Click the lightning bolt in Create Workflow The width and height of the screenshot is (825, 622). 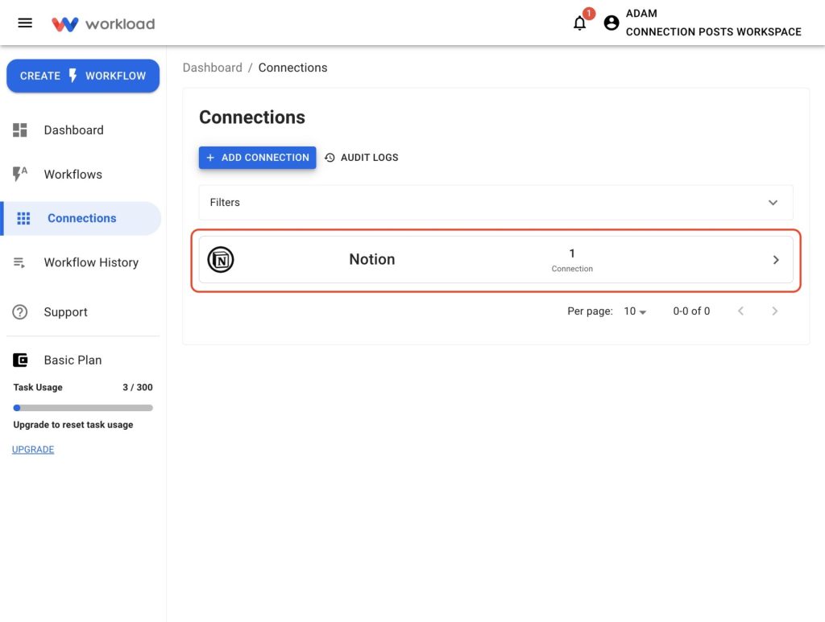pos(73,76)
